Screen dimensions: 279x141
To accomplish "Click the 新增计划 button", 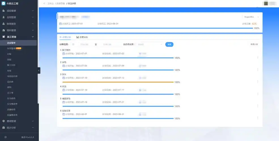I will click(x=254, y=45).
